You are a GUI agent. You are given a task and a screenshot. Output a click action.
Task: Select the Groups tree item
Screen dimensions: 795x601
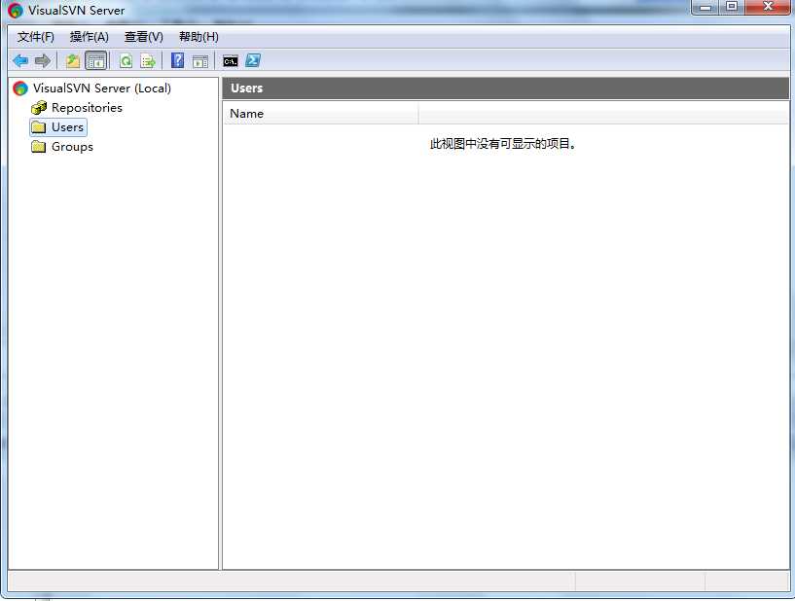click(x=73, y=147)
